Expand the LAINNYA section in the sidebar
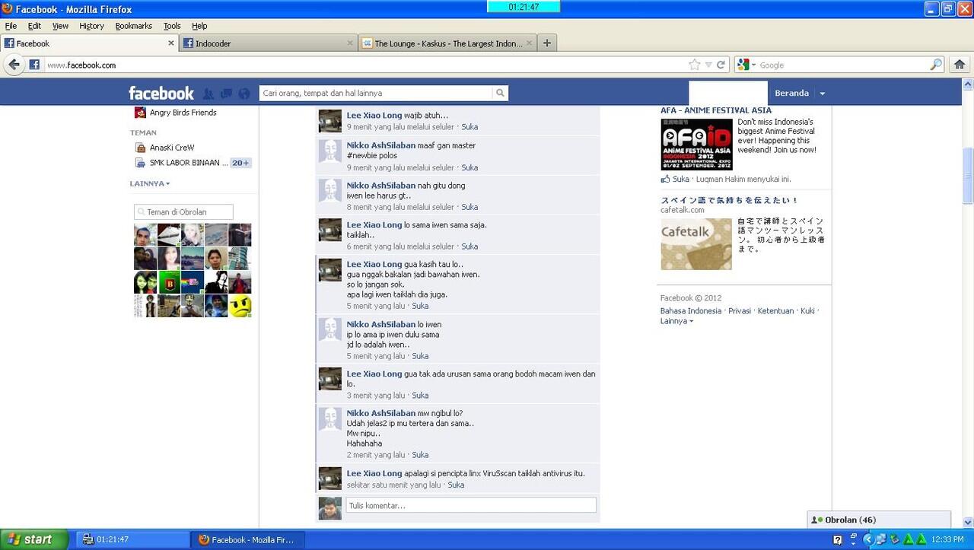This screenshot has height=550, width=974. 150,183
